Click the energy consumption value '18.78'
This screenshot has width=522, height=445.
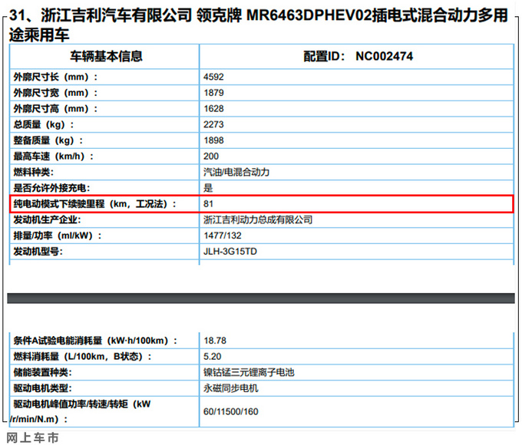coord(215,341)
